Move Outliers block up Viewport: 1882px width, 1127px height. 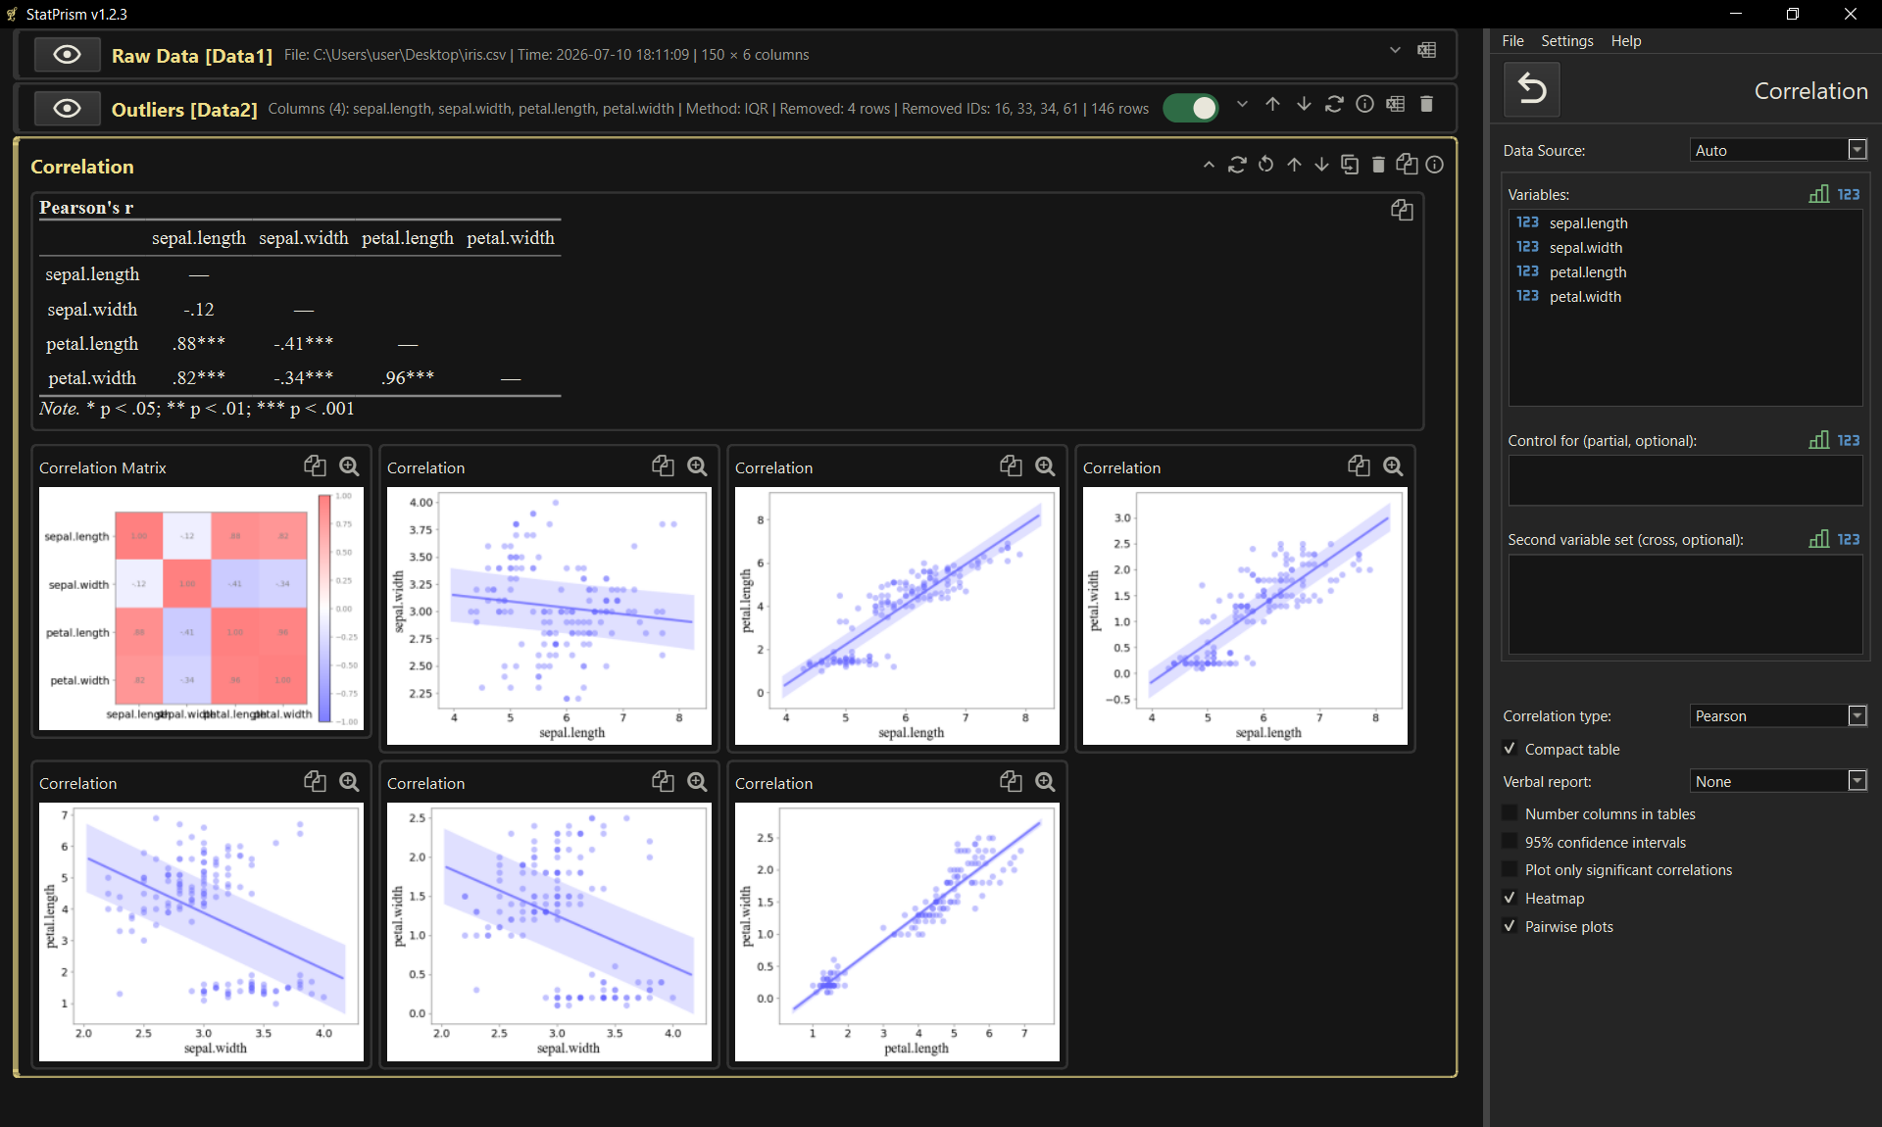[x=1272, y=105]
